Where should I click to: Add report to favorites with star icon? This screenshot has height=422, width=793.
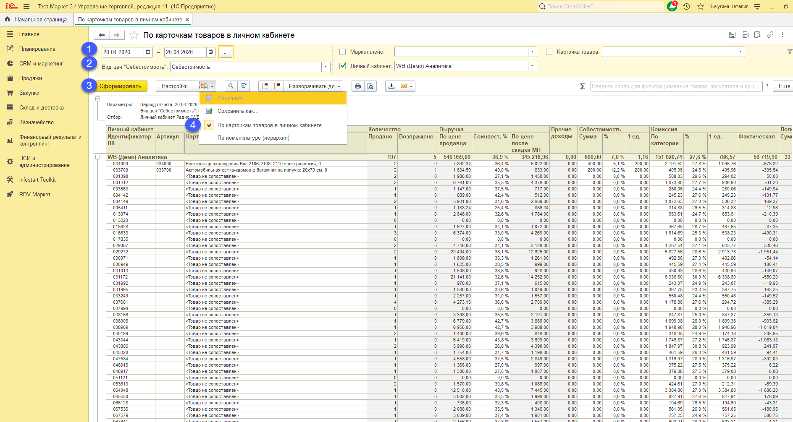(x=134, y=35)
